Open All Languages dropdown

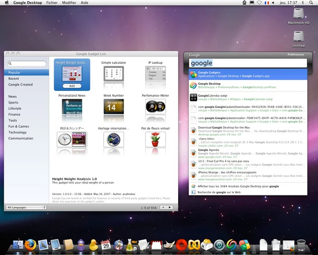(26, 207)
